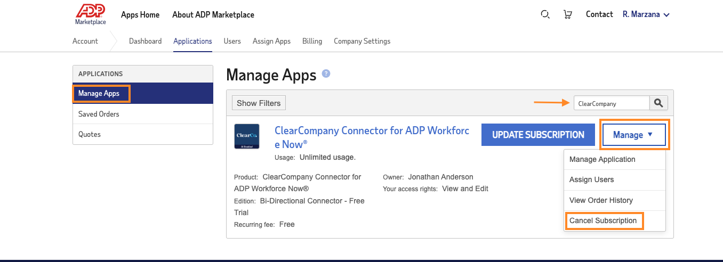The height and width of the screenshot is (262, 723).
Task: Click the Show Filters button
Action: click(x=259, y=103)
